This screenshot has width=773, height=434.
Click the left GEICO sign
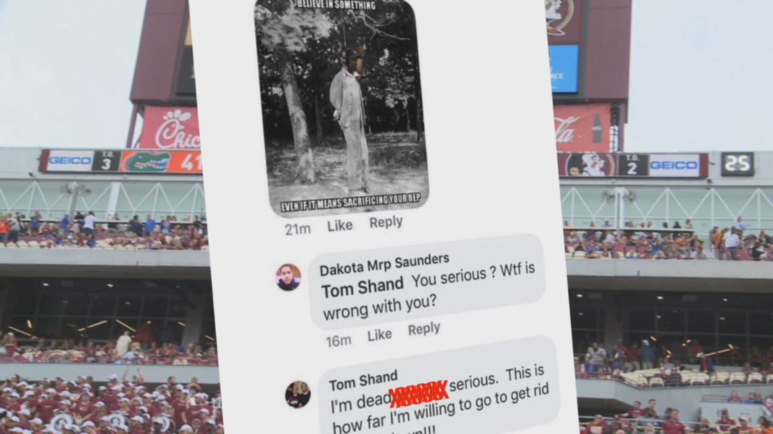70,161
